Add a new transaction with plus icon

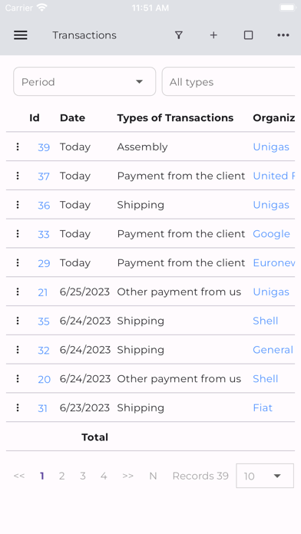click(x=213, y=35)
